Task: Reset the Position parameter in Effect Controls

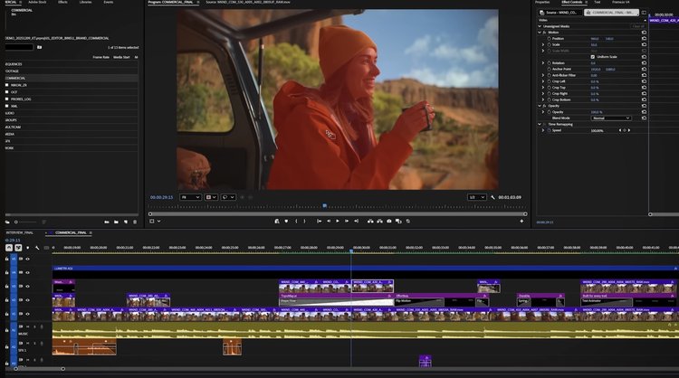Action: point(644,39)
